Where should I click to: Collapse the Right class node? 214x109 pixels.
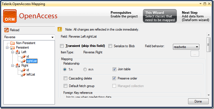point(13,65)
